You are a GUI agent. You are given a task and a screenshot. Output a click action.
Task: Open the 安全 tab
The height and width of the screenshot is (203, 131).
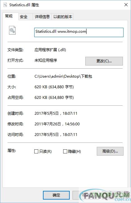coord(24,17)
